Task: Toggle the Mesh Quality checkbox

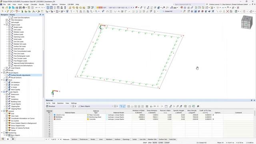Action: [7, 90]
